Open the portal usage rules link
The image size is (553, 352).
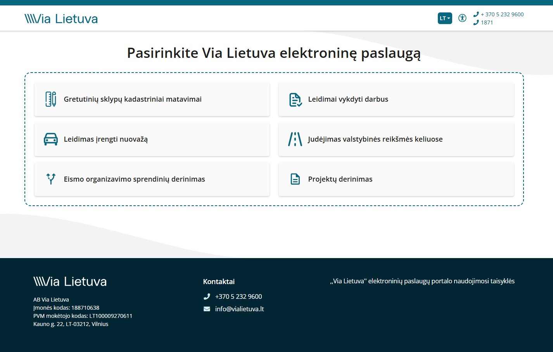click(422, 281)
